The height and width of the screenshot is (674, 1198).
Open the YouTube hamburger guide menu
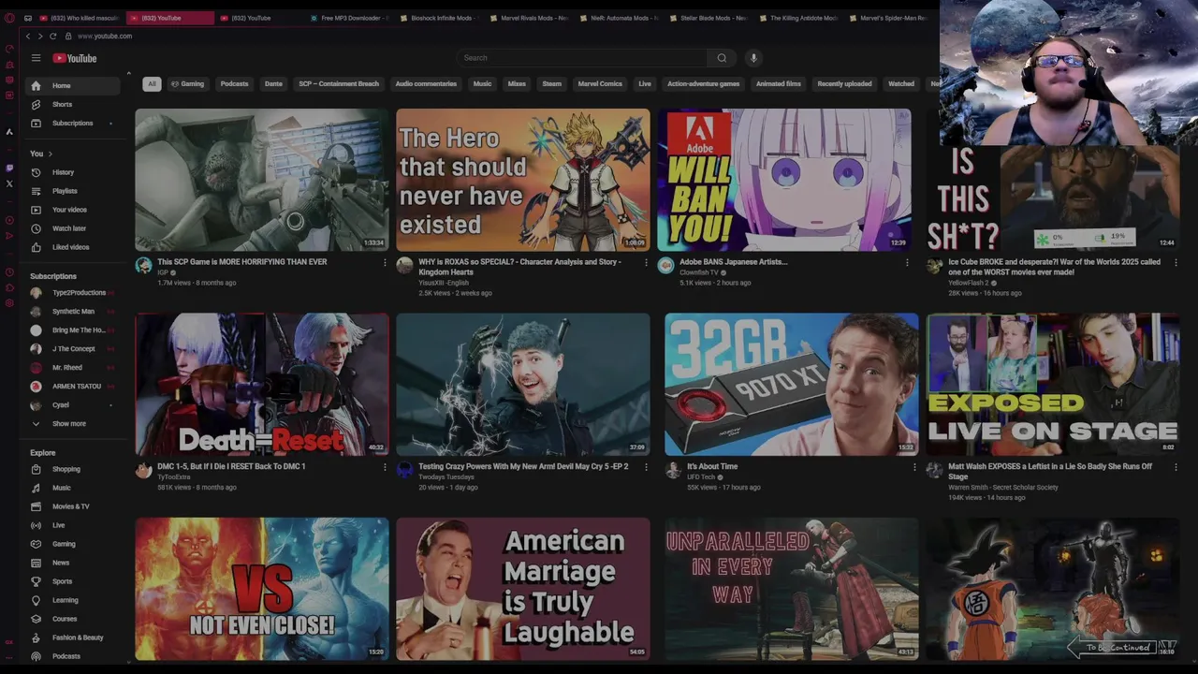pyautogui.click(x=36, y=58)
